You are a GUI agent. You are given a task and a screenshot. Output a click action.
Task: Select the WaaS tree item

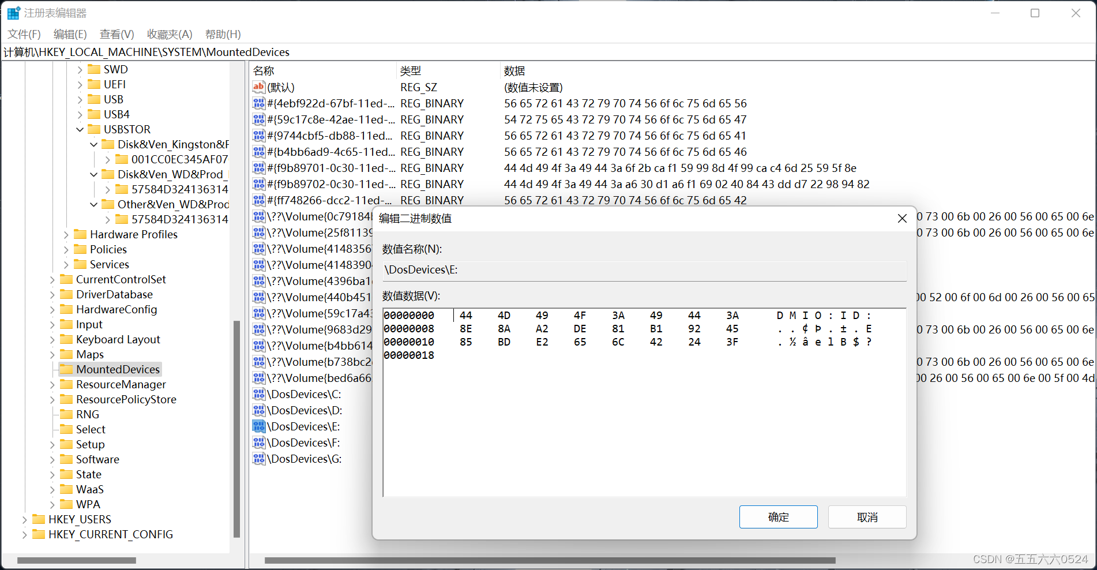point(90,489)
